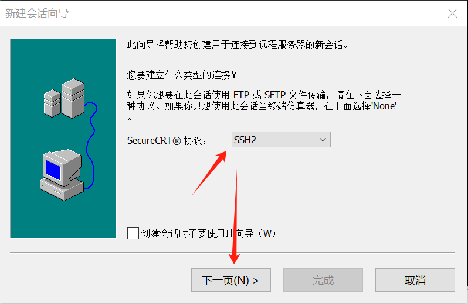This screenshot has height=304, width=468.
Task: Click the 您要建立什么类型的连接 question text
Action: tap(182, 75)
